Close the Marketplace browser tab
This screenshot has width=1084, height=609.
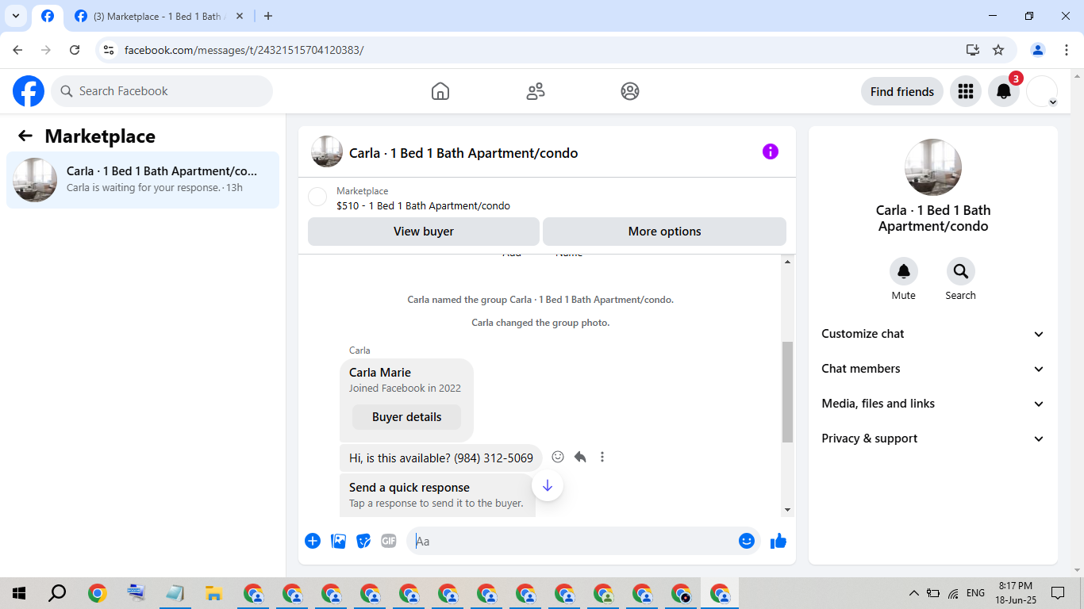(x=240, y=16)
